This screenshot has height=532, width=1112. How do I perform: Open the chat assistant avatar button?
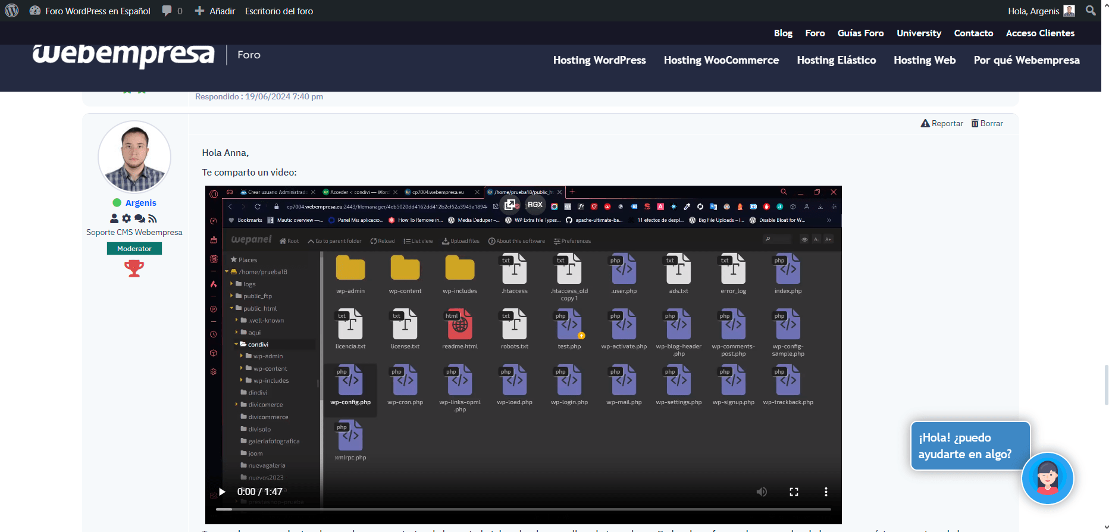1048,478
